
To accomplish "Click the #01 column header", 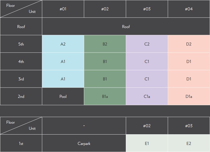I will click(x=63, y=9).
